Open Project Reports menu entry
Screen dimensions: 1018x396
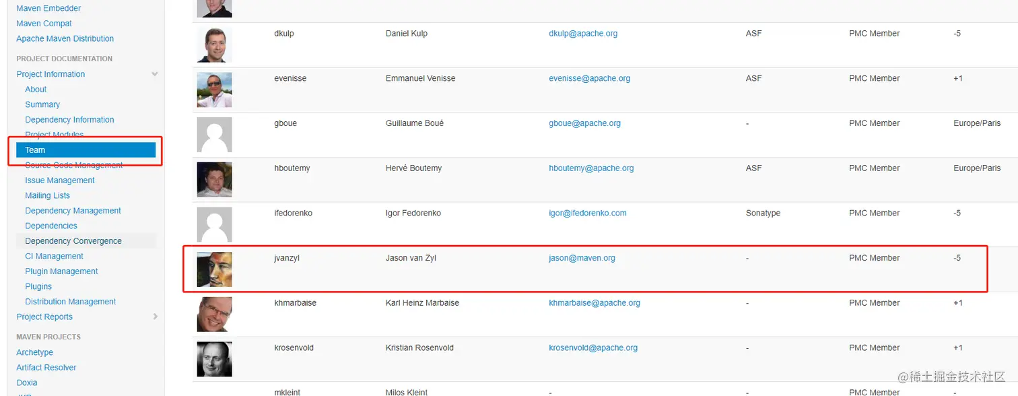pos(44,317)
